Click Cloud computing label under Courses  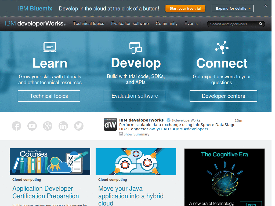click(27, 180)
